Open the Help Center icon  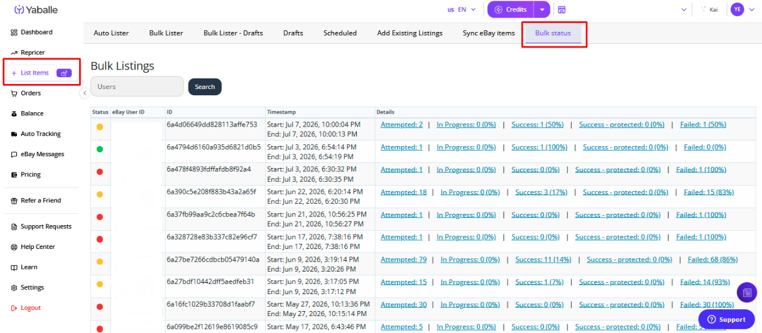(x=14, y=247)
